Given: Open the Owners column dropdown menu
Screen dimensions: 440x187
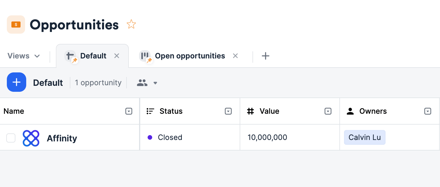Looking at the screenshot, I should click(428, 111).
